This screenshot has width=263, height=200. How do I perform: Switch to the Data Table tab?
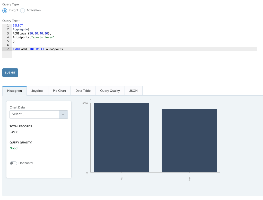83,91
